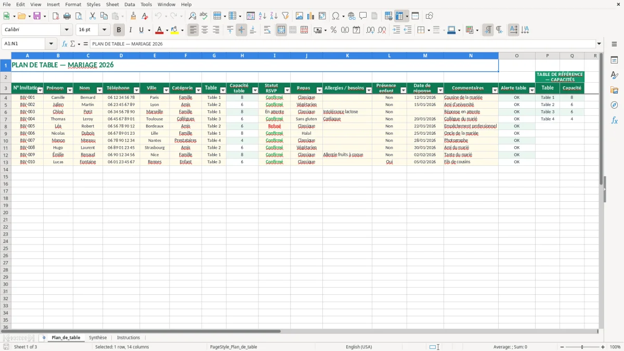
Task: Adjust the zoom slider
Action: 582,347
